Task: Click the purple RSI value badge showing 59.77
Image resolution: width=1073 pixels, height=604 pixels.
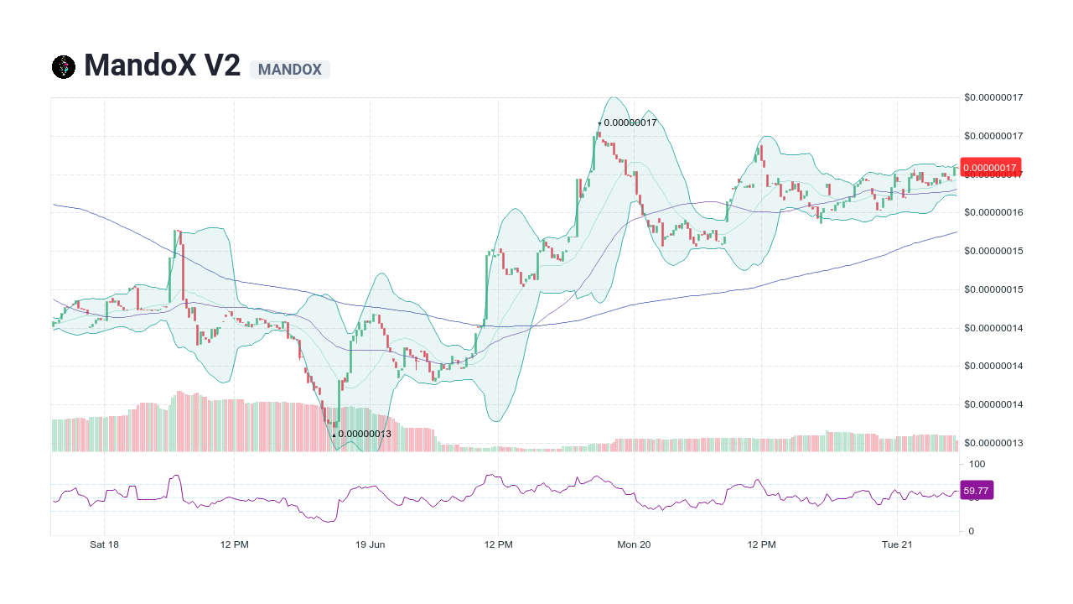Action: point(977,489)
